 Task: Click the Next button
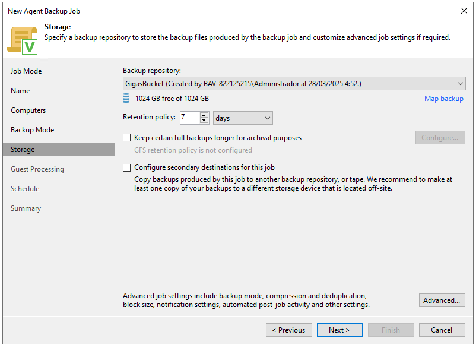339,330
